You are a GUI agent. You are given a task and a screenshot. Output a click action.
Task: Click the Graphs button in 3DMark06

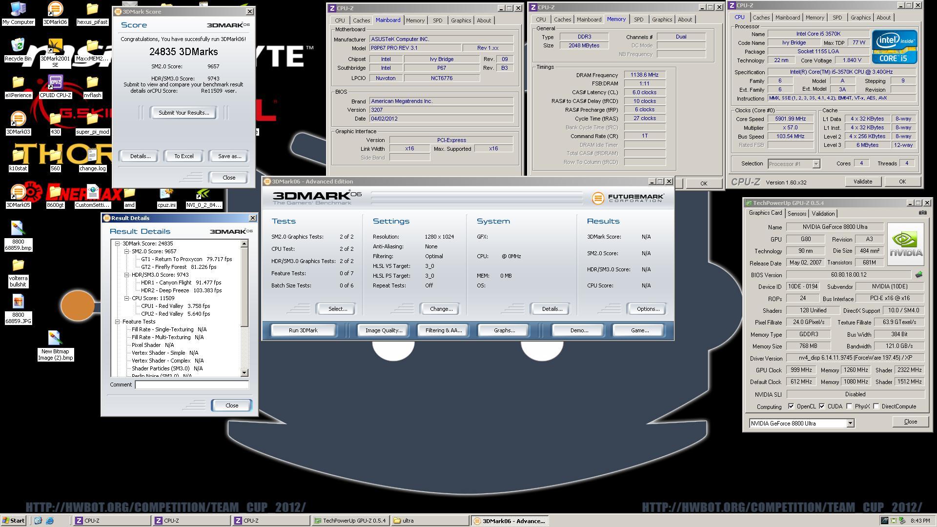(x=504, y=330)
